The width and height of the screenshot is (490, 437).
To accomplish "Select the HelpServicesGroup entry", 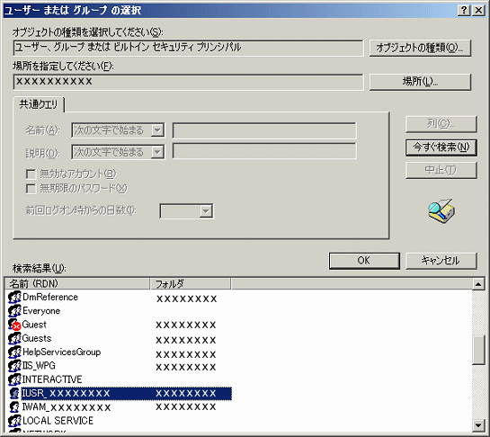I will click(x=61, y=352).
